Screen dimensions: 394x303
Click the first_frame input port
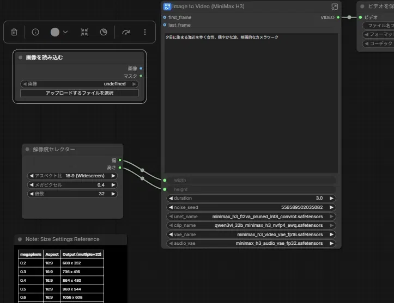[165, 17]
